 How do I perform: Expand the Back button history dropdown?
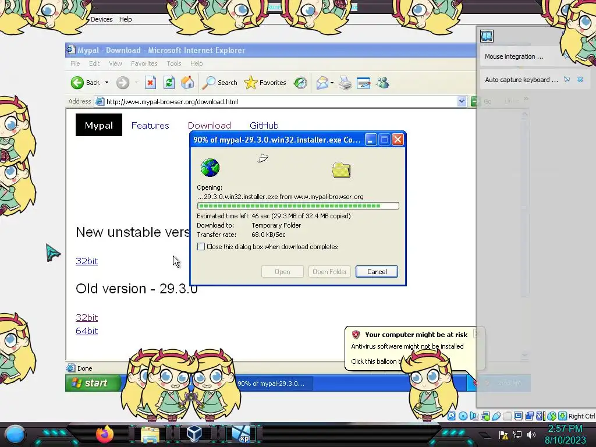point(107,83)
